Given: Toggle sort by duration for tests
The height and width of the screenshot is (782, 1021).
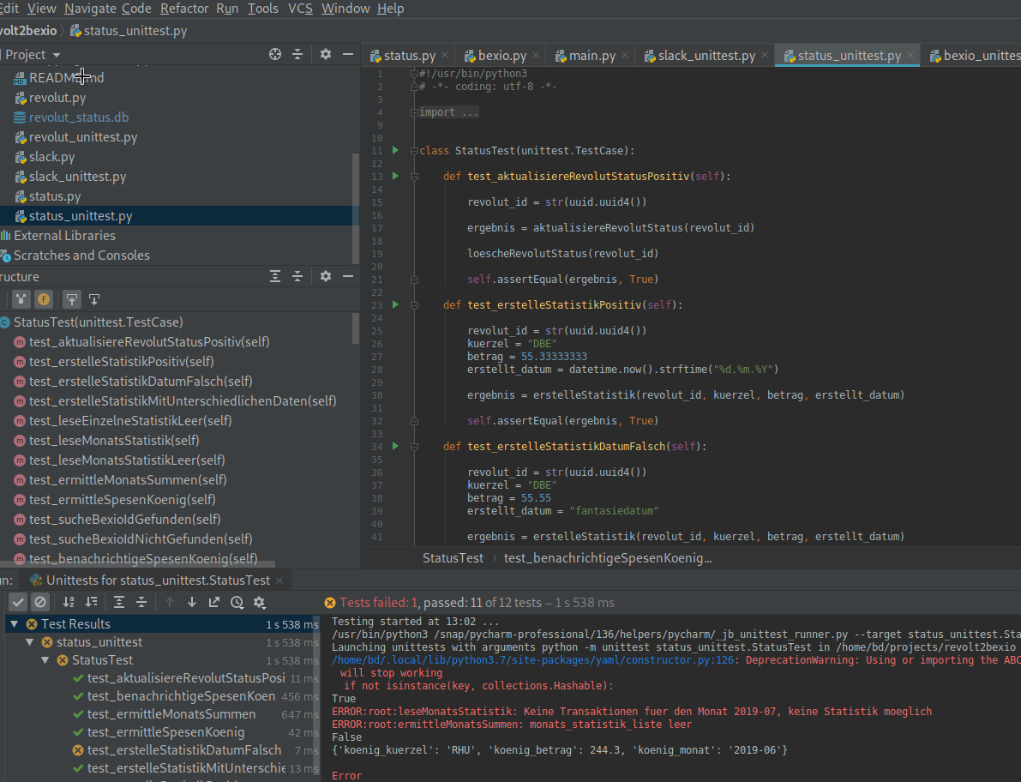Looking at the screenshot, I should (91, 602).
